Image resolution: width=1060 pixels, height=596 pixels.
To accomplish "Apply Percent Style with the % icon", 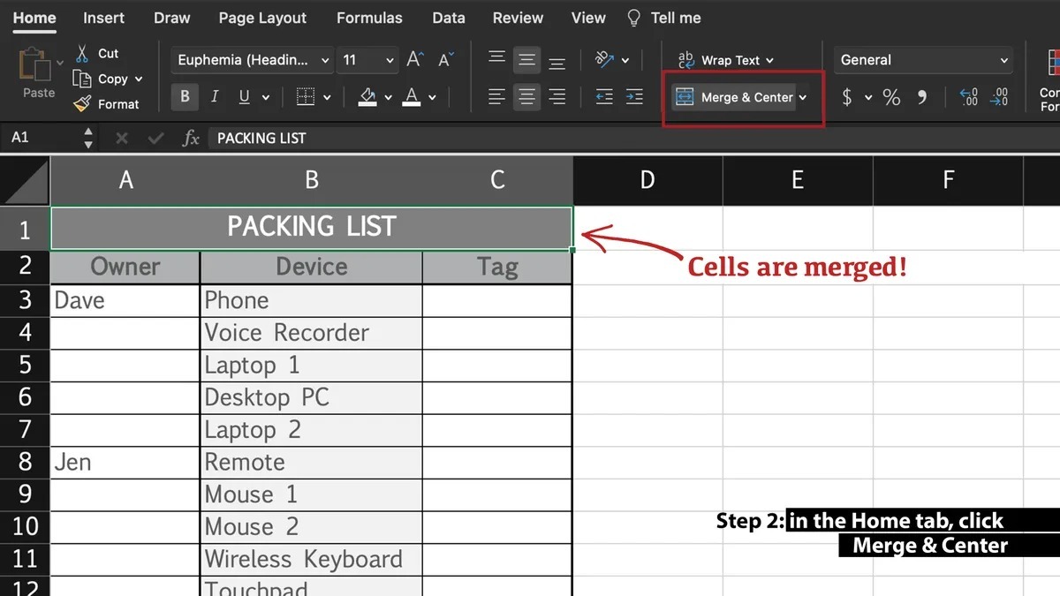I will pos(891,97).
